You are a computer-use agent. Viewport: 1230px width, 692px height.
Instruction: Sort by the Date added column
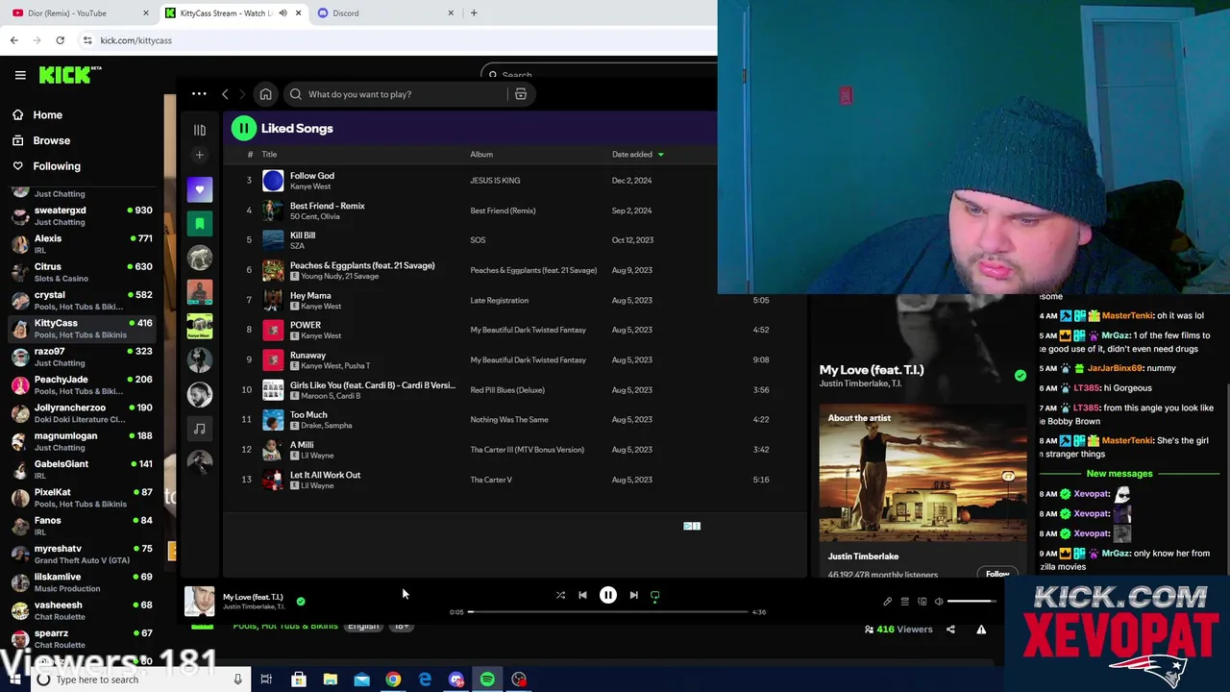pyautogui.click(x=637, y=154)
